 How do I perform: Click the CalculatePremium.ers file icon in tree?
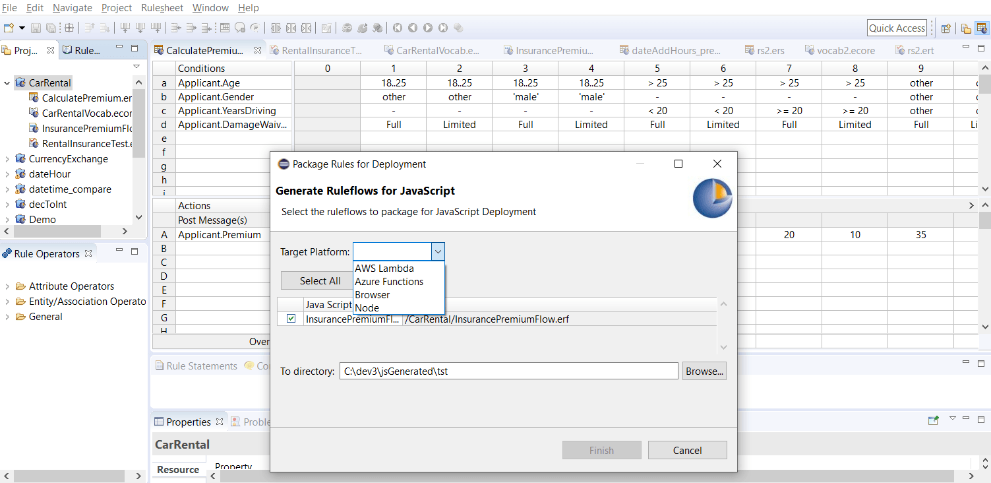point(34,98)
